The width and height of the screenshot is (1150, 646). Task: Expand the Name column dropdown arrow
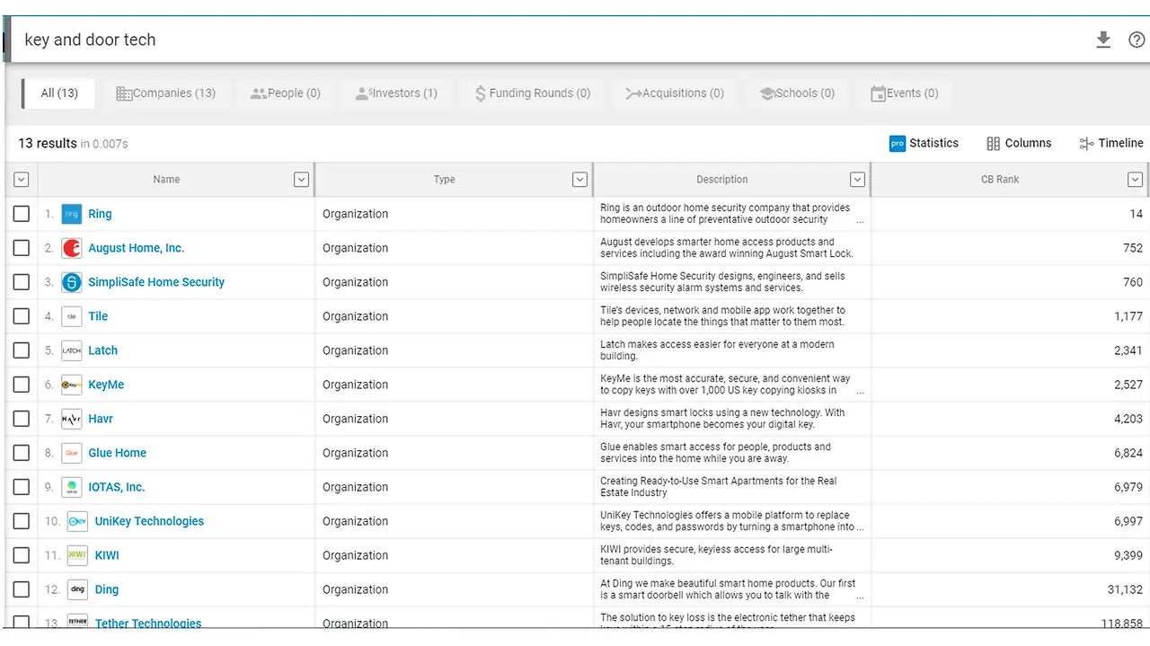click(302, 180)
